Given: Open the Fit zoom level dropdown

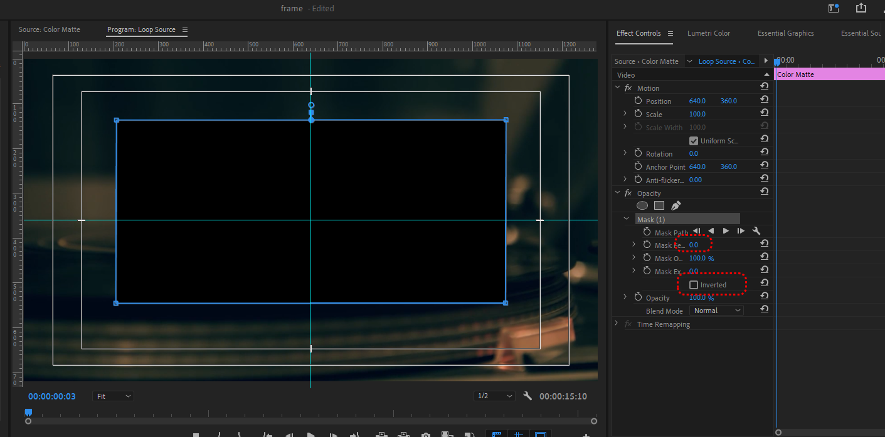Looking at the screenshot, I should coord(113,396).
